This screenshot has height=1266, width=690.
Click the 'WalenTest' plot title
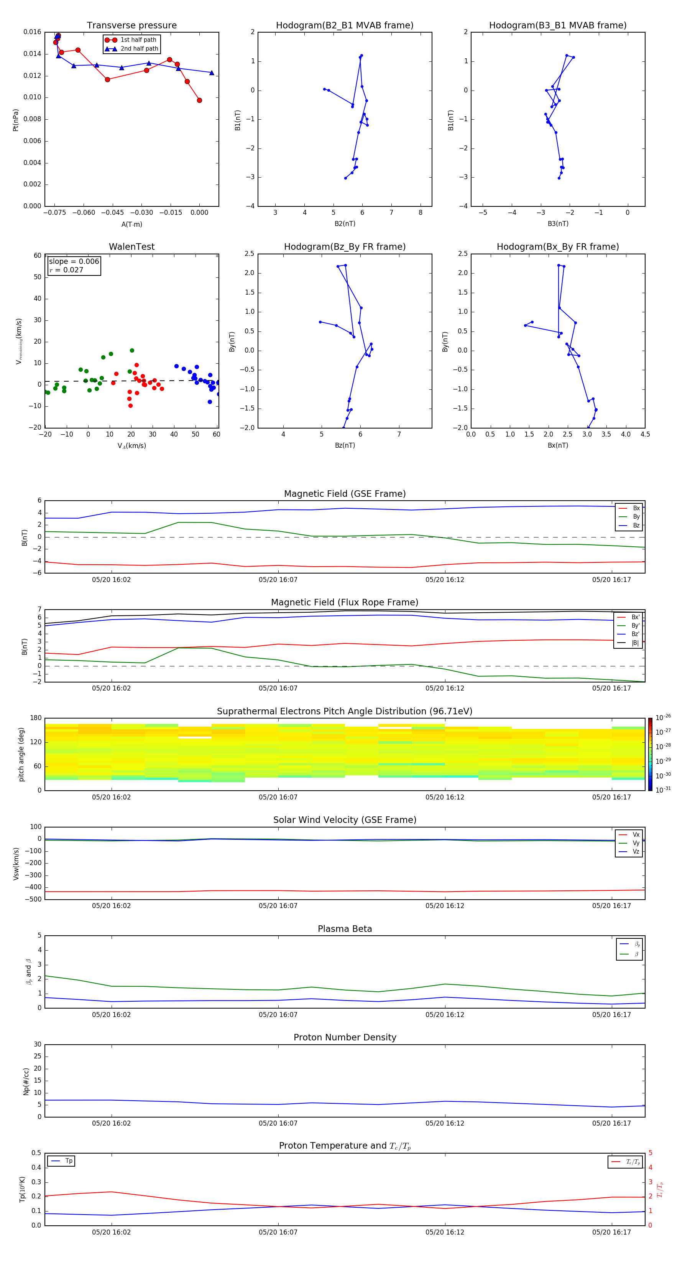[131, 247]
